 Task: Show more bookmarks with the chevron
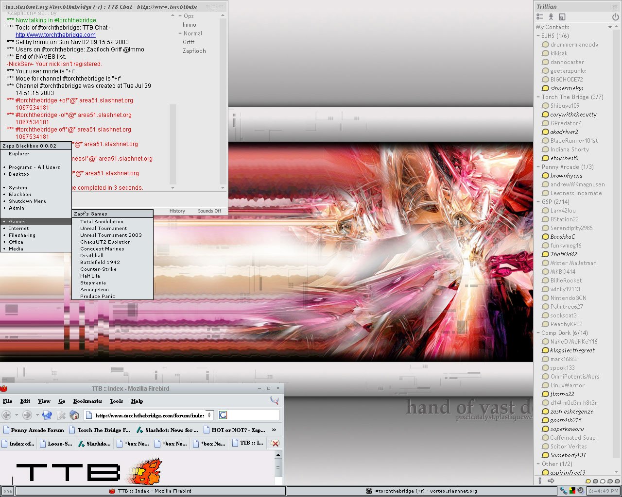click(274, 430)
